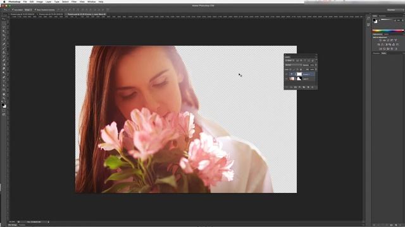Toggle layer filtering switch in Layers panel
Screen dimensions: 405x227
point(316,60)
